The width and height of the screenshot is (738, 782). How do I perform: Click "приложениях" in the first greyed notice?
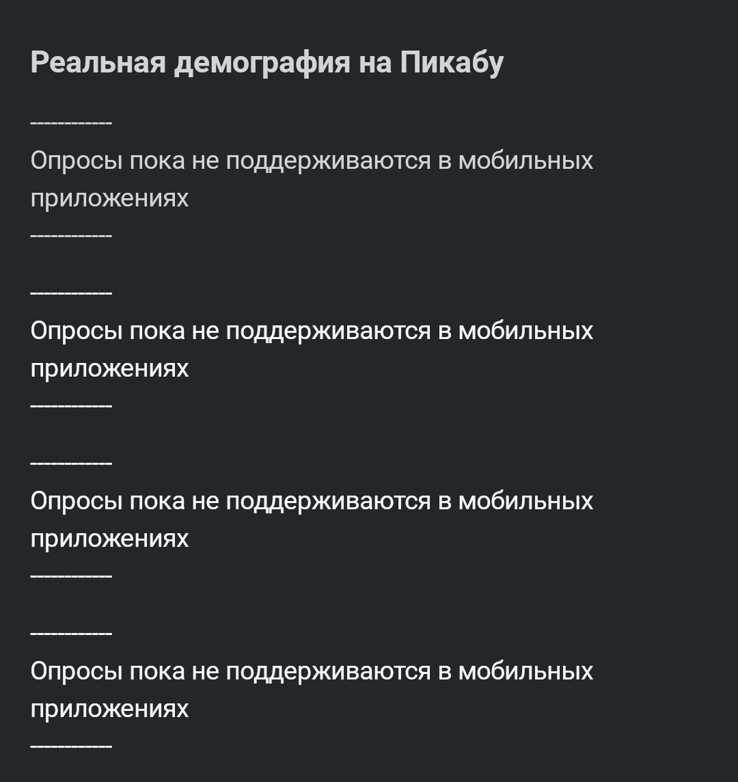click(109, 199)
